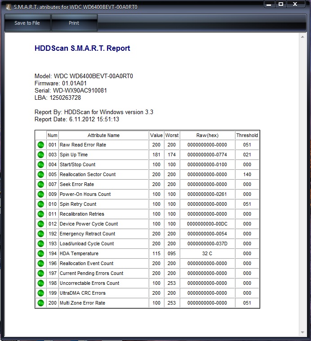Click the HDA Temperature value 32 C
The width and height of the screenshot is (311, 341).
[207, 253]
